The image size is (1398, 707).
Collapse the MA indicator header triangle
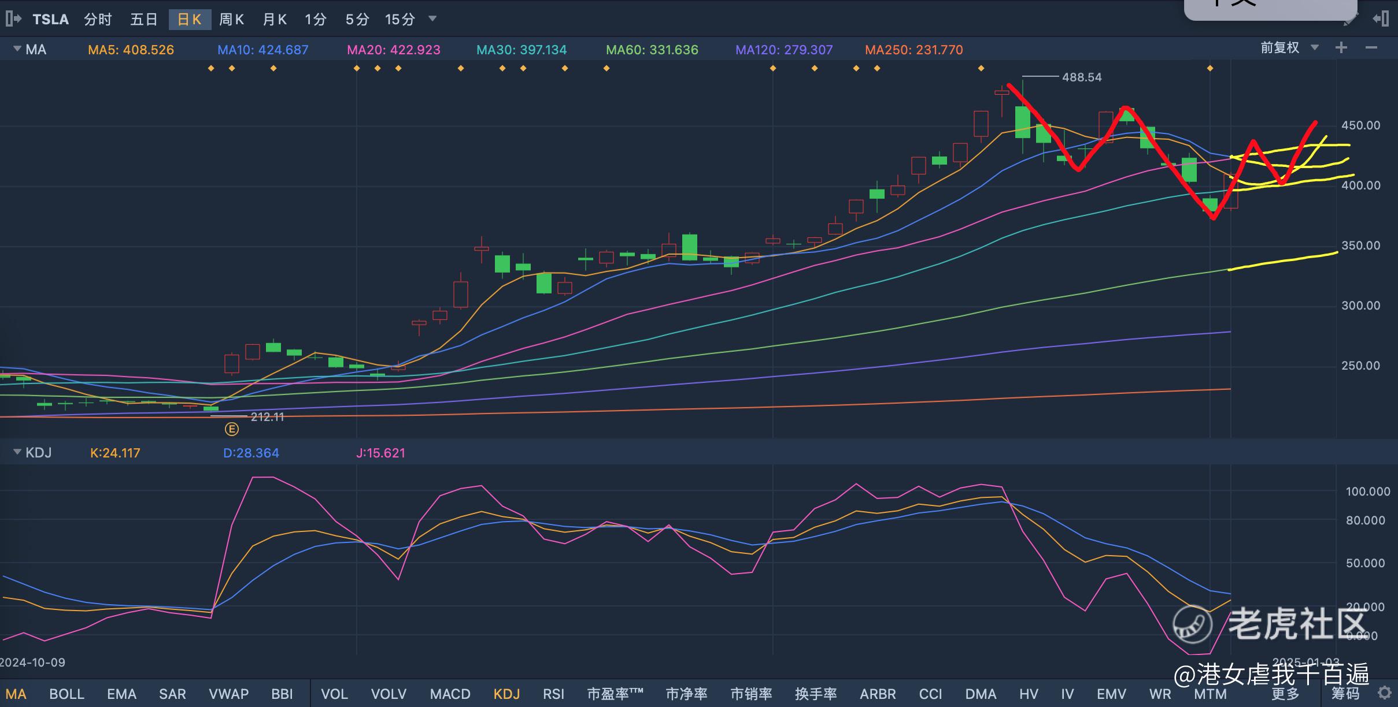(x=17, y=49)
